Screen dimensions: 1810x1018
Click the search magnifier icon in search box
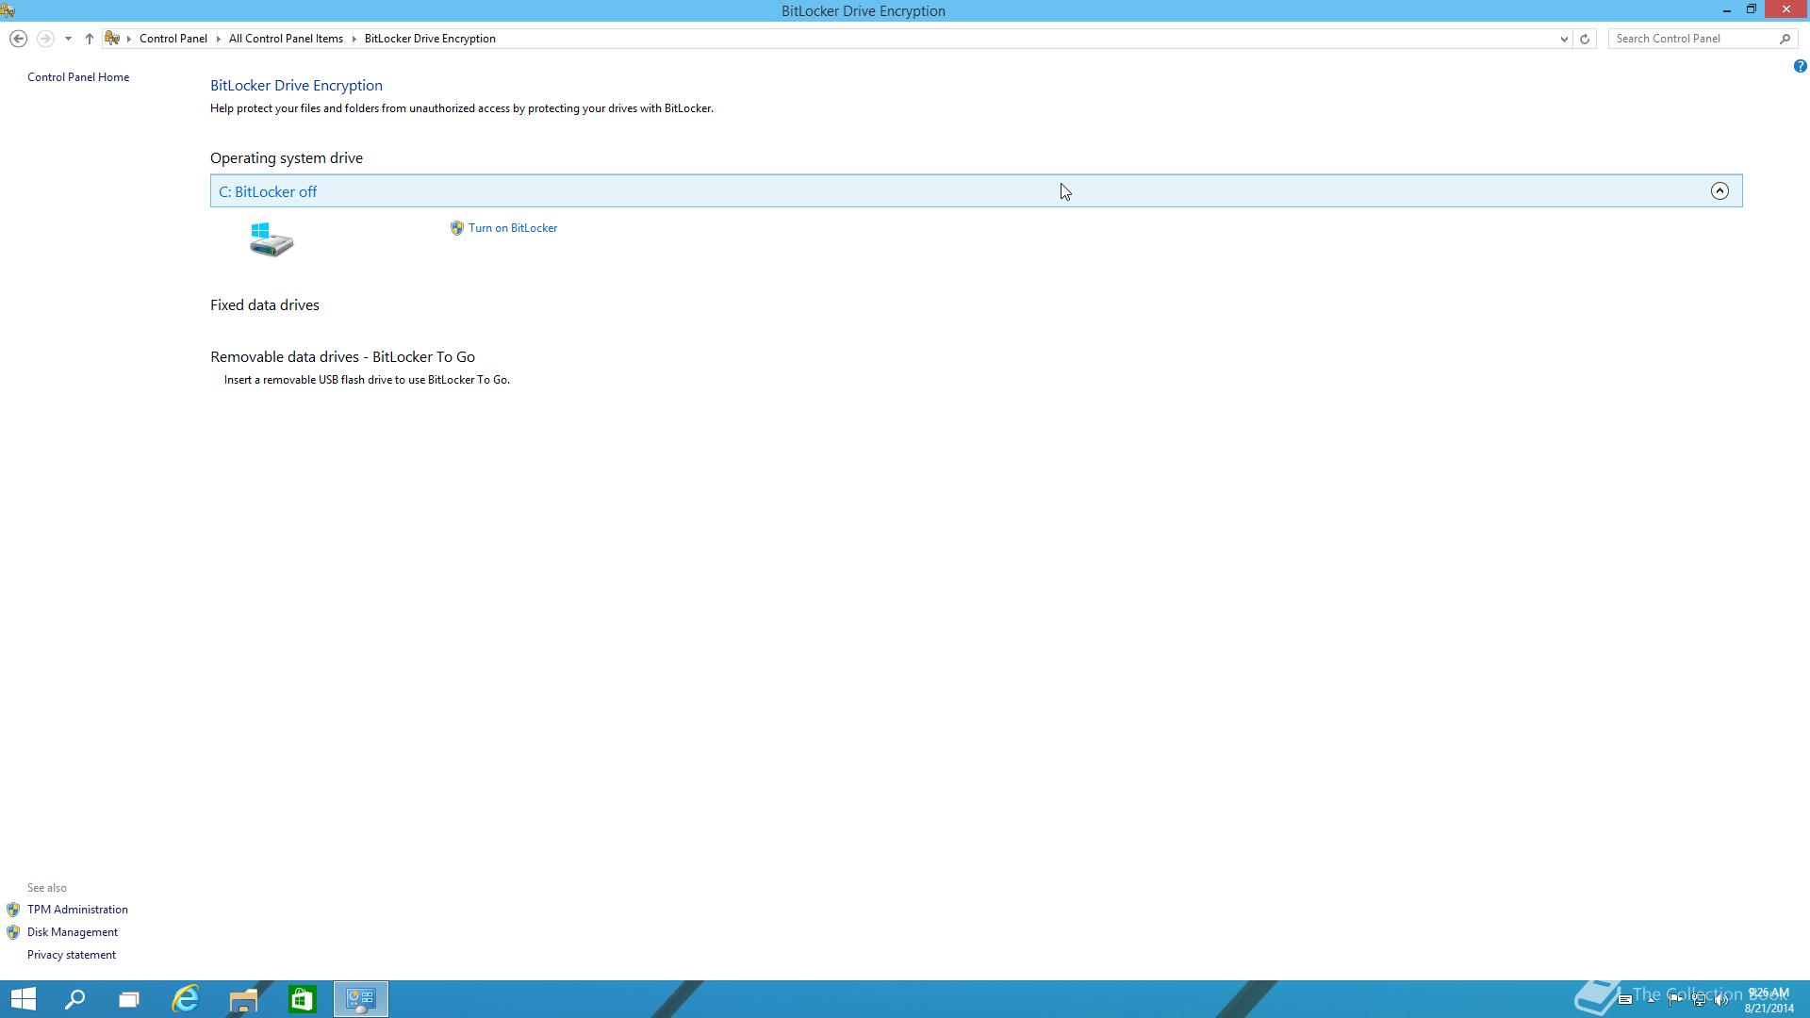(x=1785, y=39)
